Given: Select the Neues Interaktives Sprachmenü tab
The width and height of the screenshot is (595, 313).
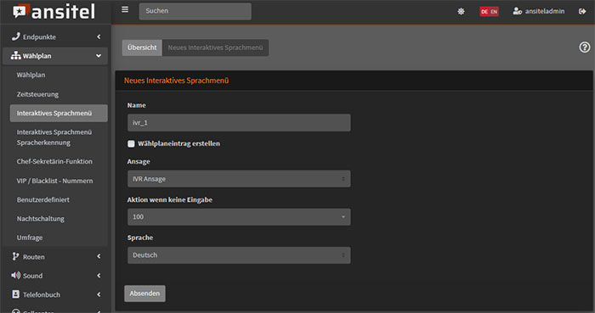Looking at the screenshot, I should (x=216, y=48).
